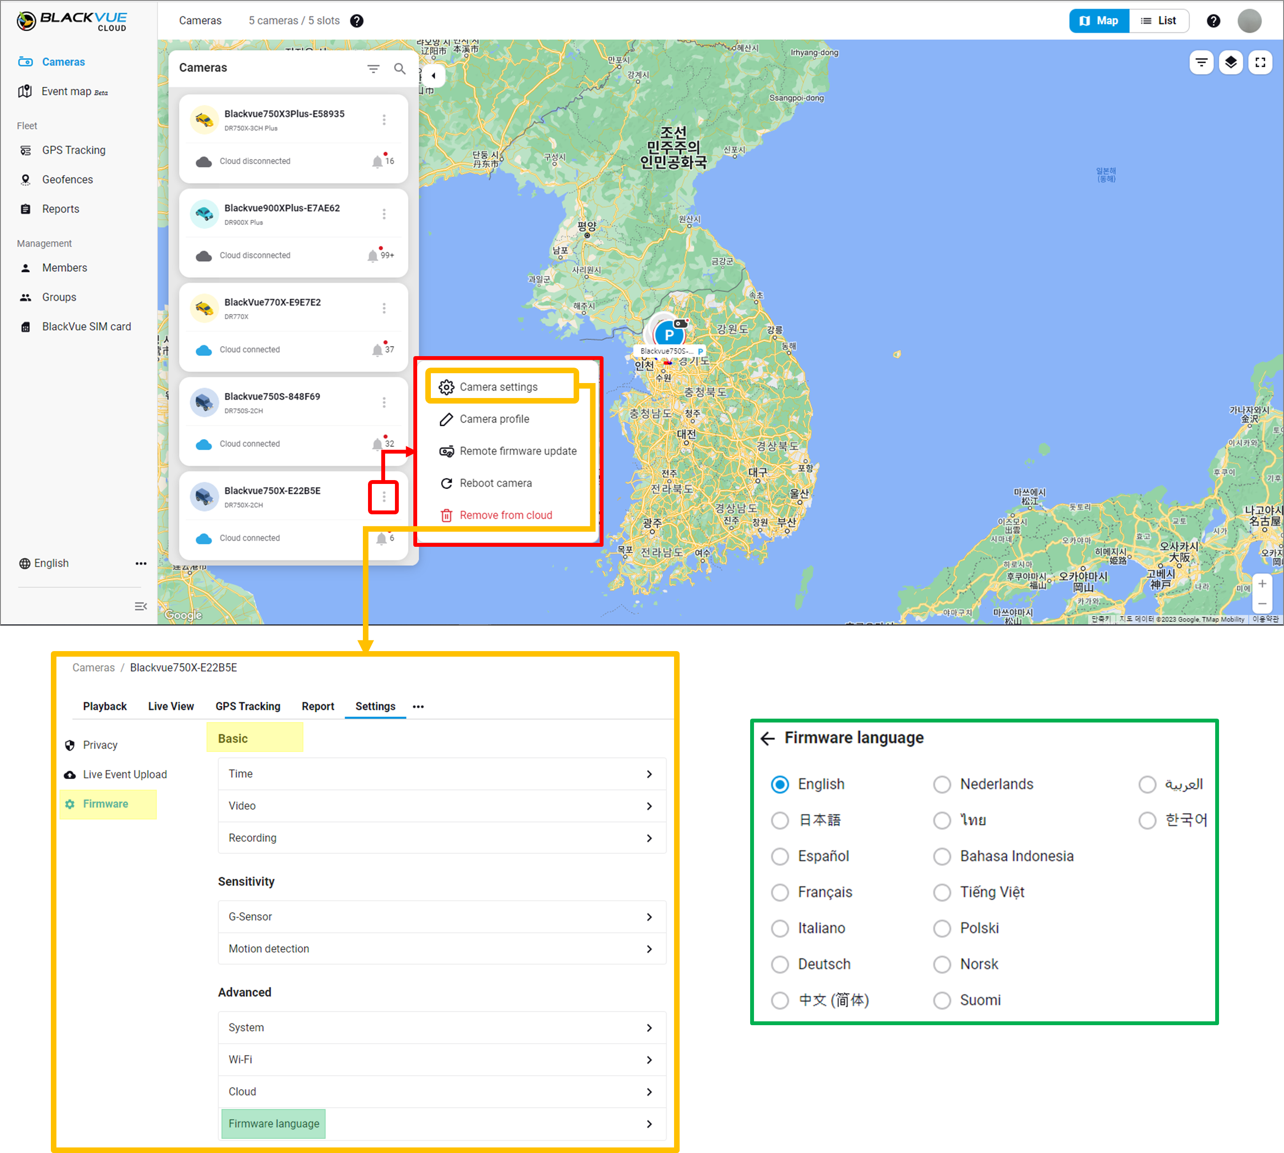
Task: Open the Event map Beta page
Action: tap(74, 92)
